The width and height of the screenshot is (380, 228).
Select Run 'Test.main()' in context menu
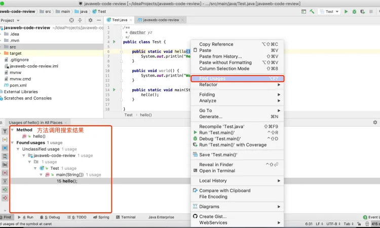237,133
